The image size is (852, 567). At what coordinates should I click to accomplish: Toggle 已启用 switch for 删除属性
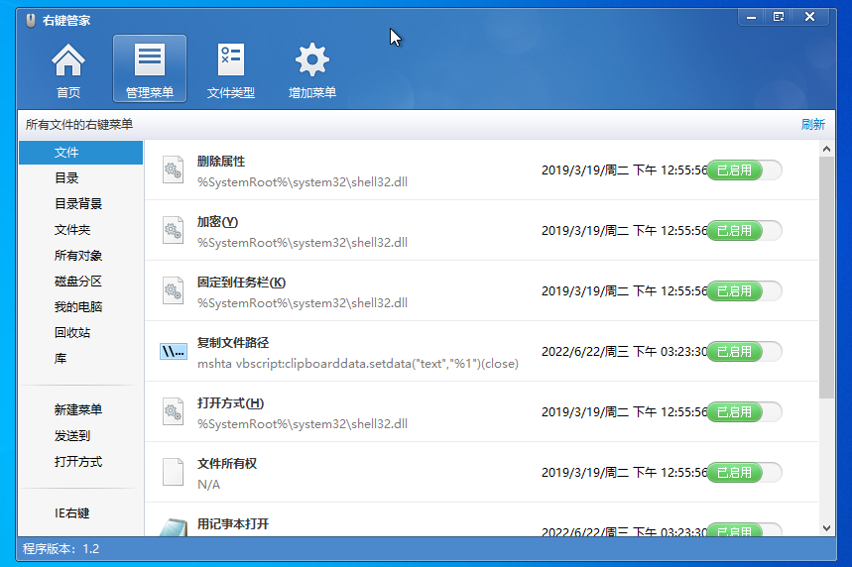tap(743, 170)
